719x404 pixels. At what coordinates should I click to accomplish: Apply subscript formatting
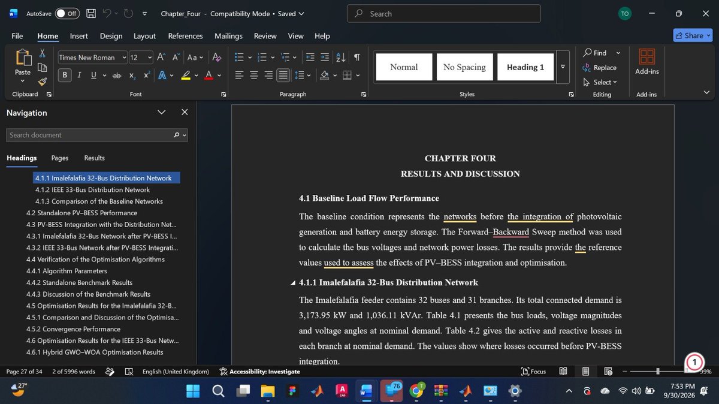tap(133, 76)
